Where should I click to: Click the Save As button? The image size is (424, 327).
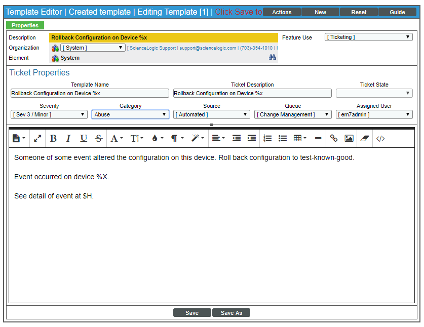231,313
